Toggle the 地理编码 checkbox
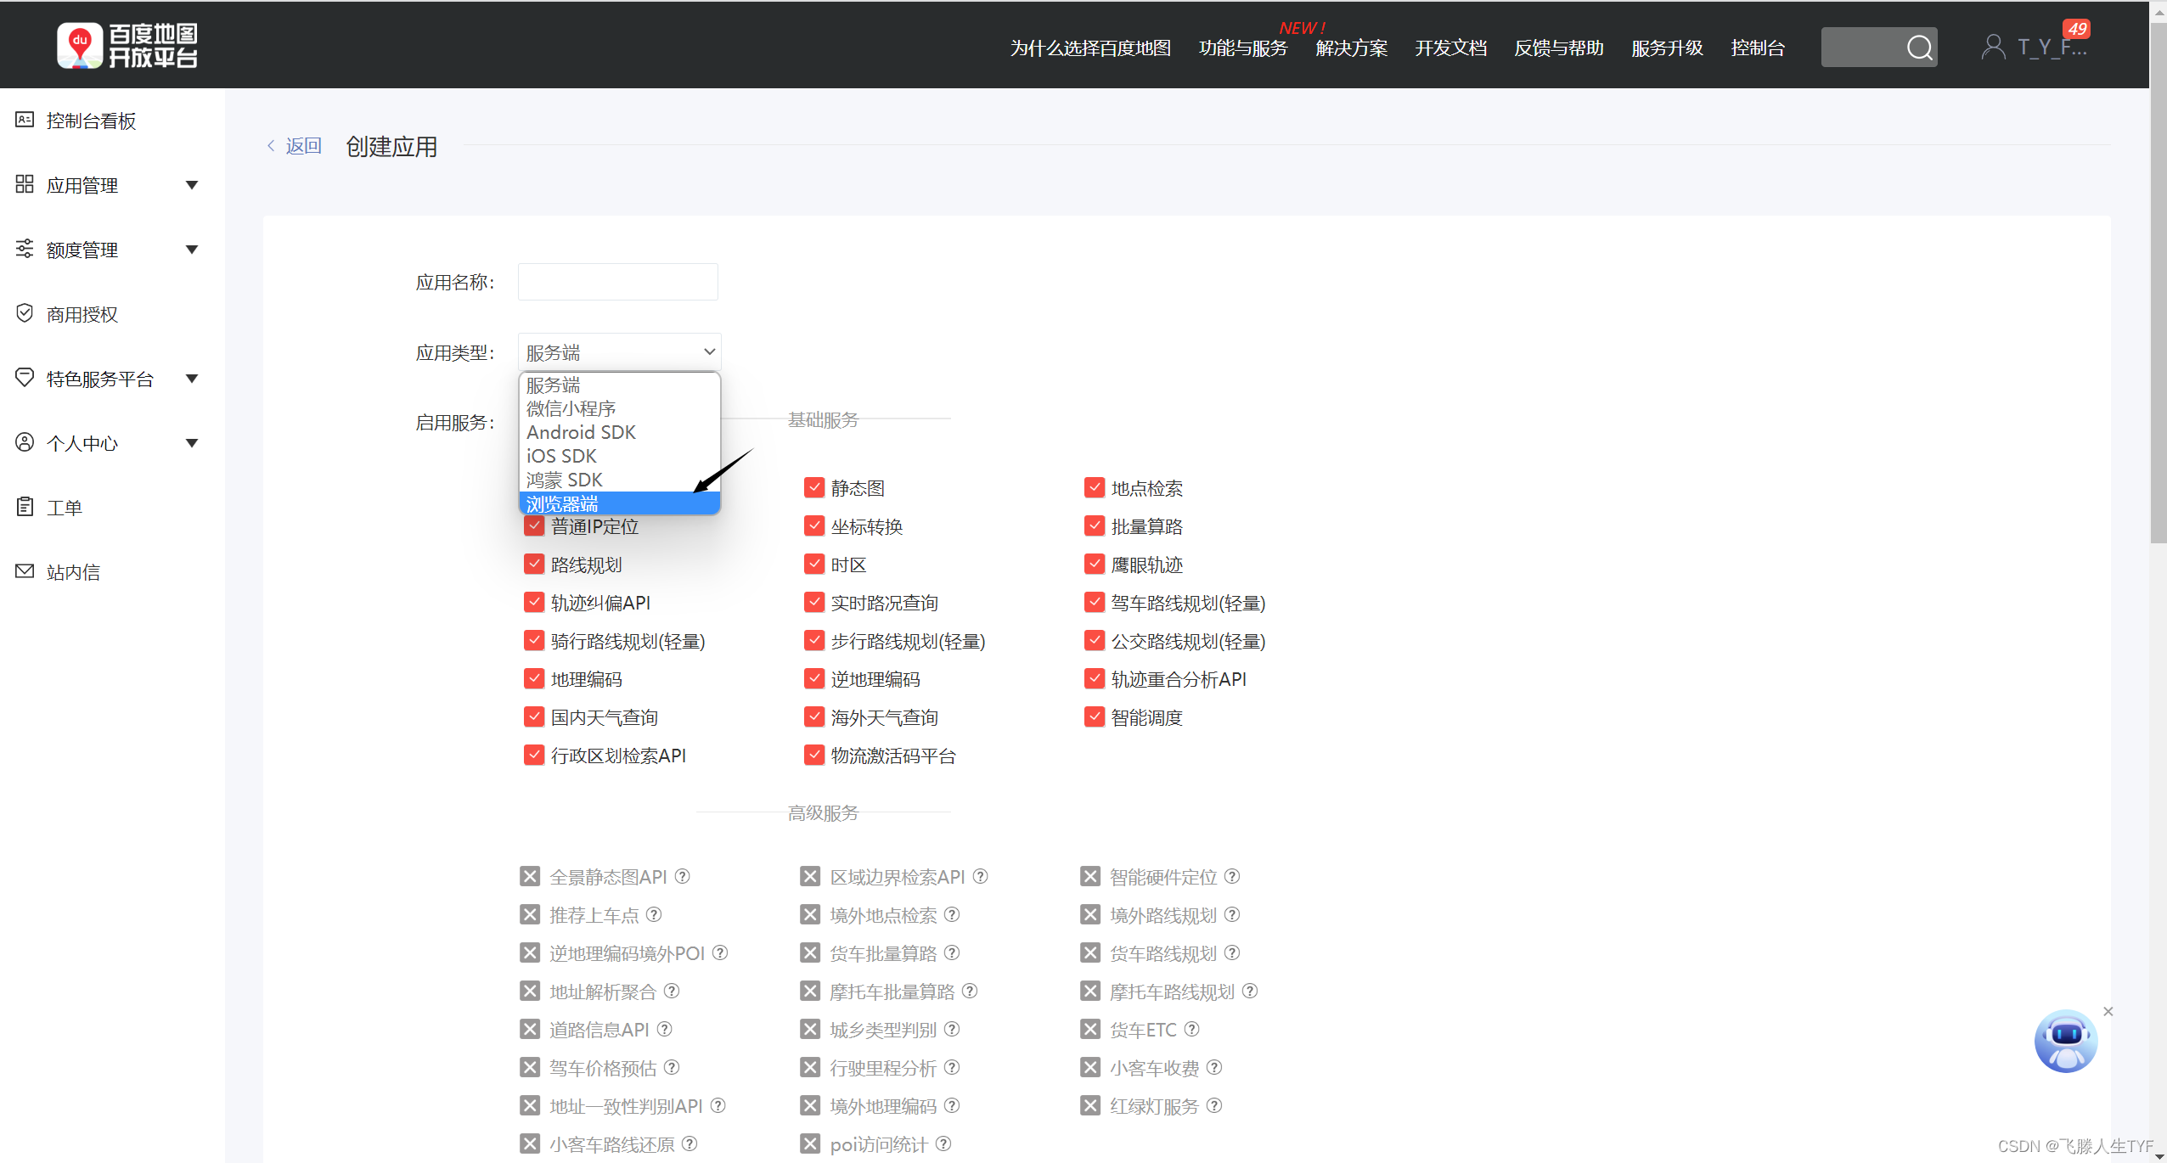2167x1163 pixels. [533, 678]
